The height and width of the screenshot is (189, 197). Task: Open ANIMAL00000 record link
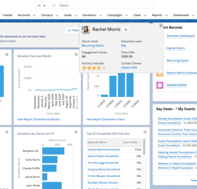click(x=177, y=85)
